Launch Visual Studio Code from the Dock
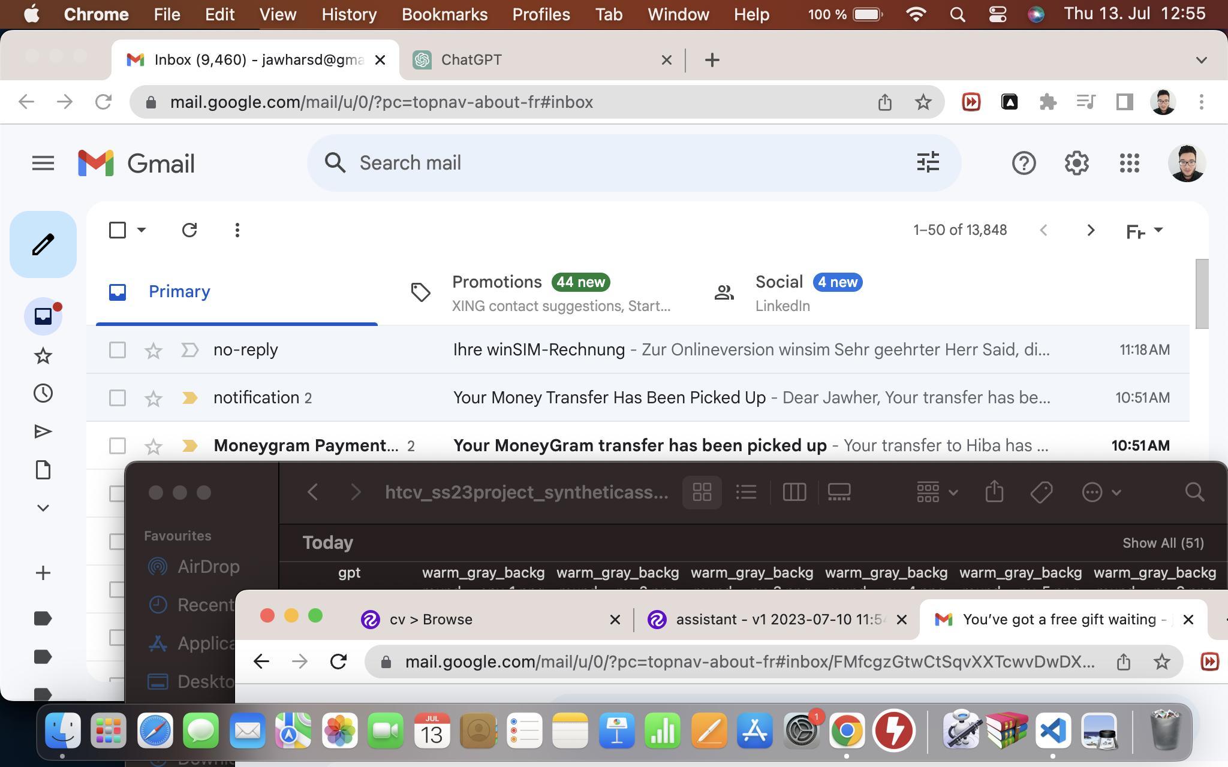 tap(1054, 731)
